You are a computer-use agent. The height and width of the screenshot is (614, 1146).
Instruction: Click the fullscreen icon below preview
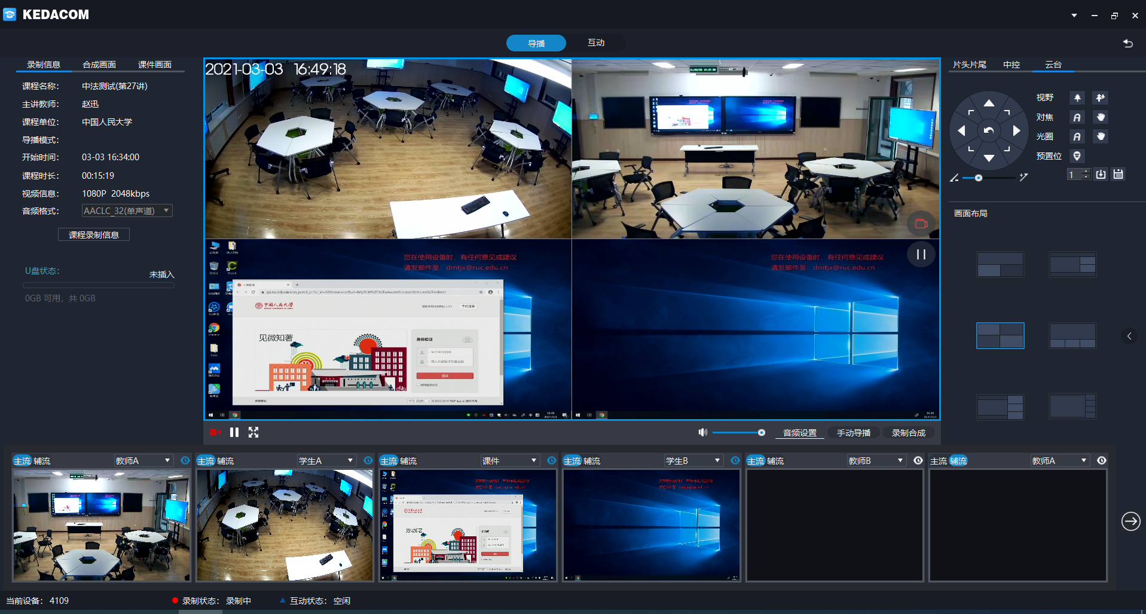tap(253, 432)
